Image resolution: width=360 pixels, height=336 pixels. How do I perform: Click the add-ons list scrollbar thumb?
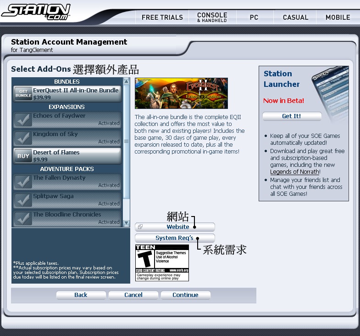(x=127, y=142)
